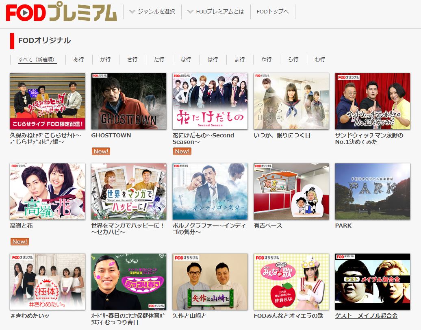Screen dimensions: 421x330
Task: Click the 世界をマンガでハッピーに！ title text
Action: (128, 229)
